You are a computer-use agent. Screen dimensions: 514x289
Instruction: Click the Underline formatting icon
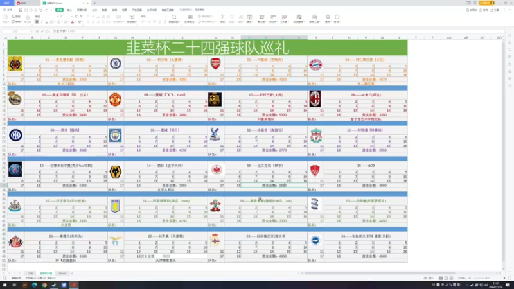46,22
